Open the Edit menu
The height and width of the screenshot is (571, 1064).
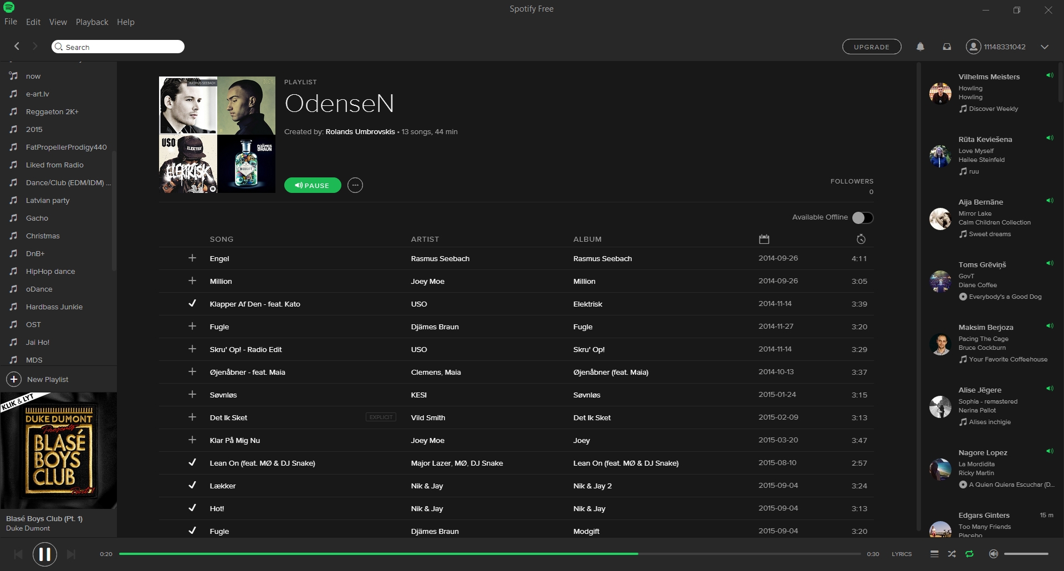pyautogui.click(x=33, y=22)
